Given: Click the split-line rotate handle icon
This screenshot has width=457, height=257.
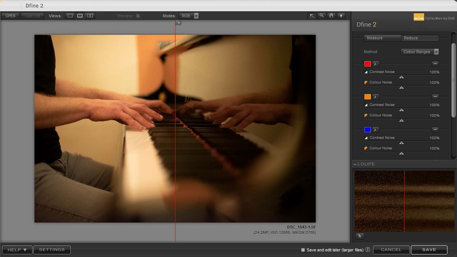Looking at the screenshot, I should [178, 23].
